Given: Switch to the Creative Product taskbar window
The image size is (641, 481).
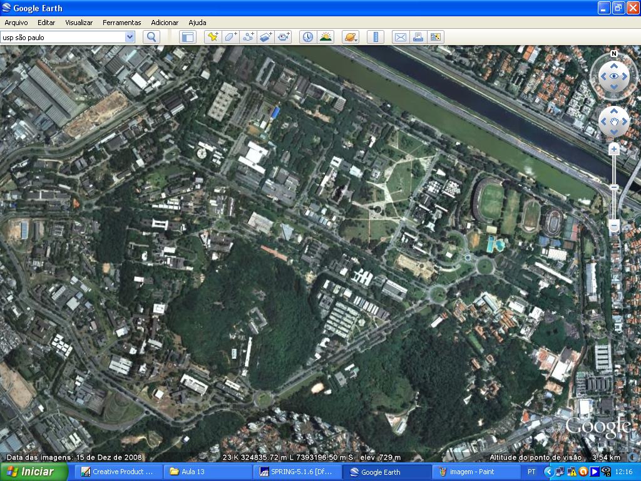Looking at the screenshot, I should (118, 472).
